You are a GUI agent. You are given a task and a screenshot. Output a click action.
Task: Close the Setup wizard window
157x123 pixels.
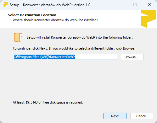(149, 5)
